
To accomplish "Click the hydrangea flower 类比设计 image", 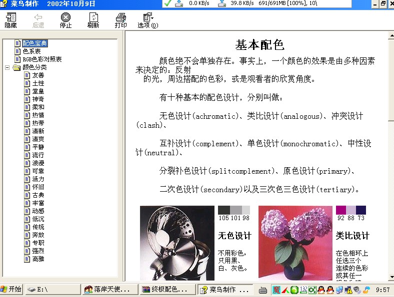I will click(x=295, y=243).
